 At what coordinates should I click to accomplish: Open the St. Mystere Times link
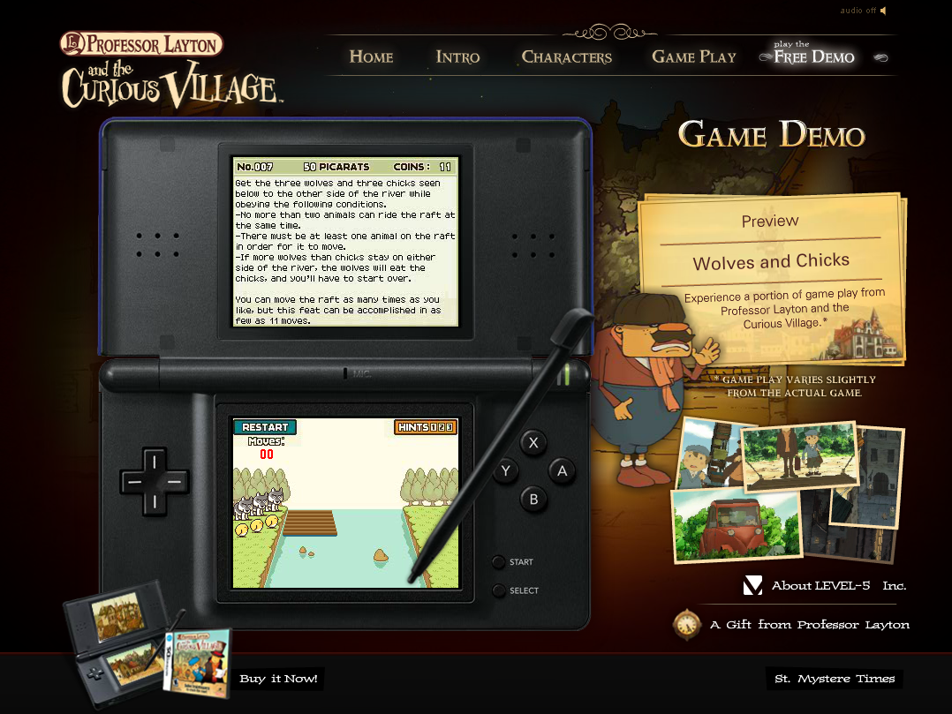point(835,679)
